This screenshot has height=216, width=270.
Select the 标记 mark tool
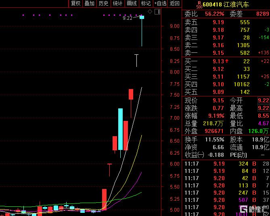146,4
